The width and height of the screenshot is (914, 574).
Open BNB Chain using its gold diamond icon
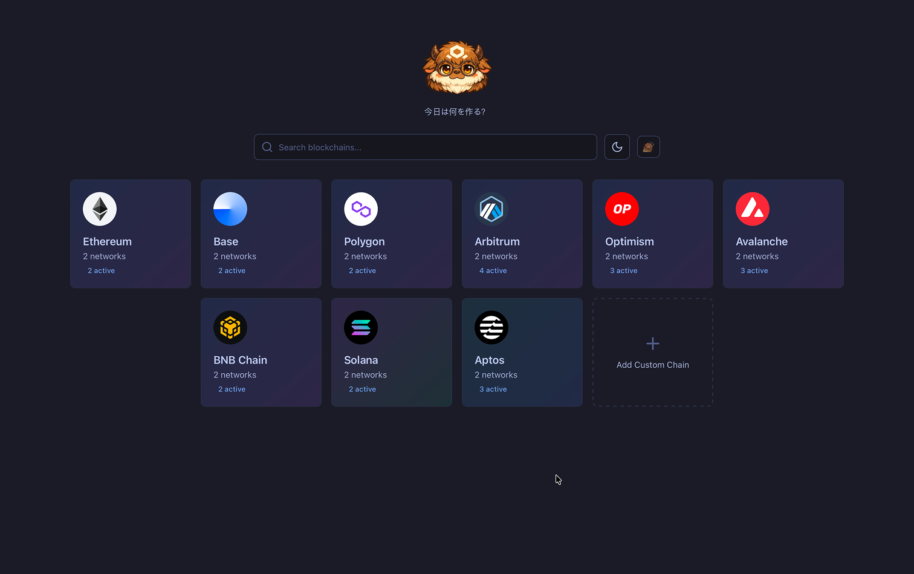[230, 327]
